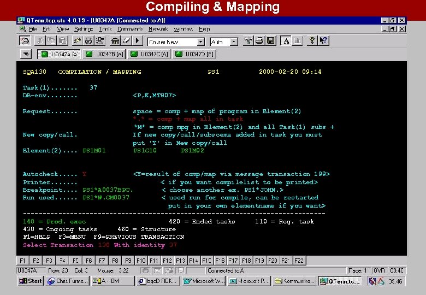Click the inner document restore button in menu bar
The width and height of the screenshot is (426, 295).
(392, 29)
